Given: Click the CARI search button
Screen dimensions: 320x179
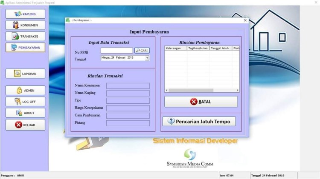Looking at the screenshot, I should click(x=142, y=51).
